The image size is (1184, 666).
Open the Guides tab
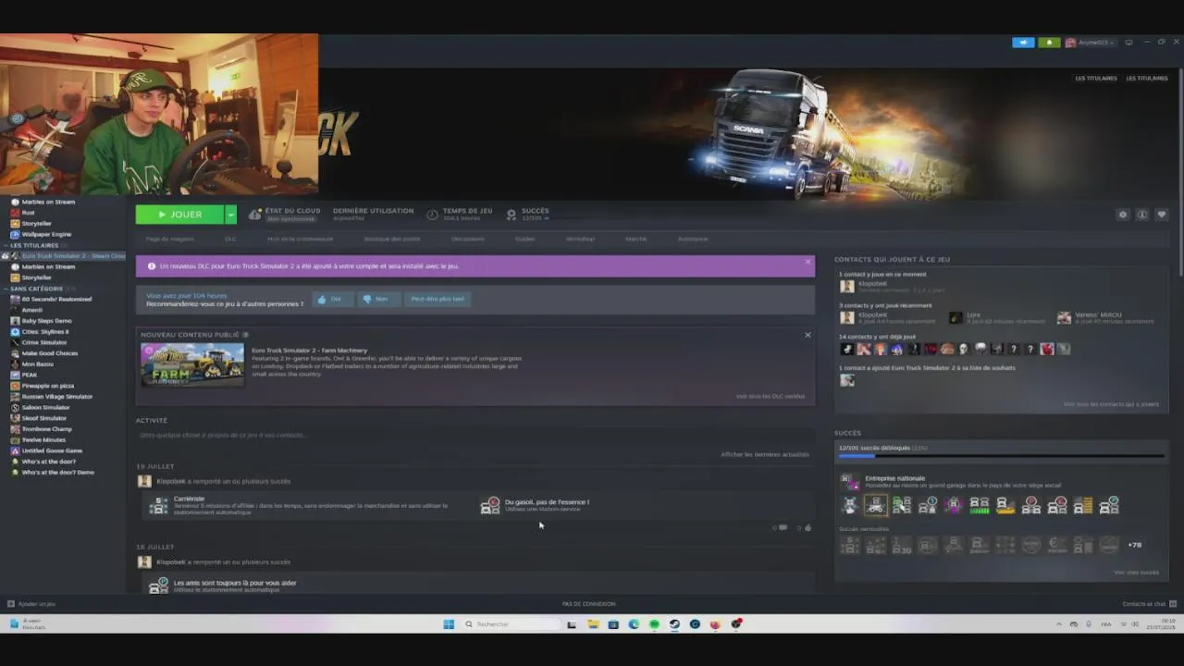(525, 239)
